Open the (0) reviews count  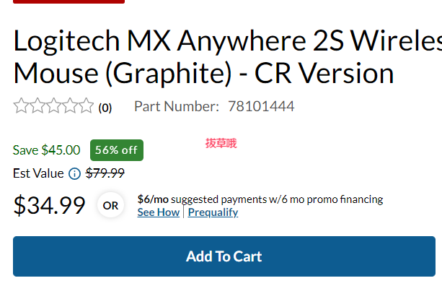[x=105, y=108]
